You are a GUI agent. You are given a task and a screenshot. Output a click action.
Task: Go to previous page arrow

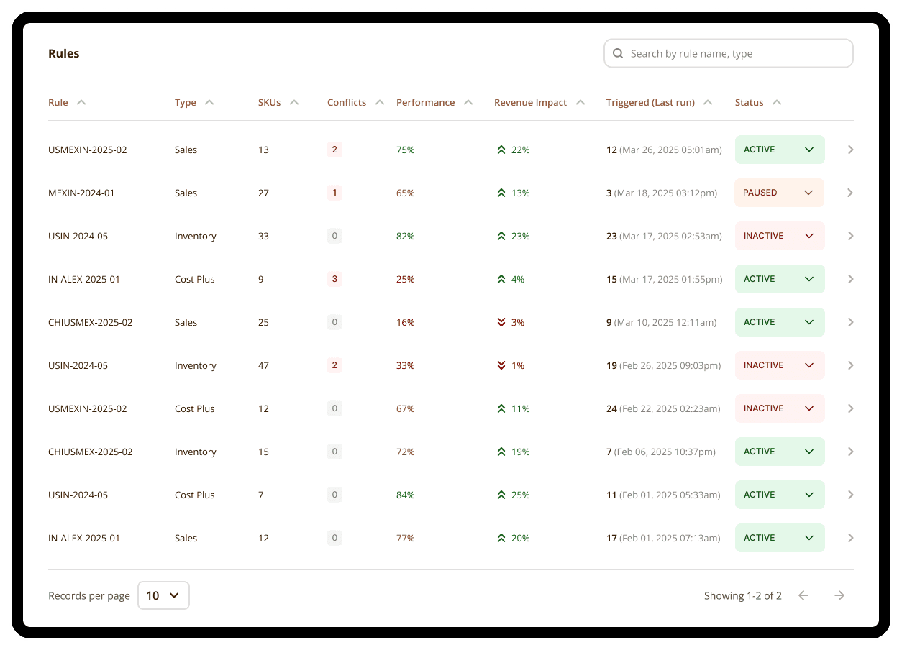point(803,595)
